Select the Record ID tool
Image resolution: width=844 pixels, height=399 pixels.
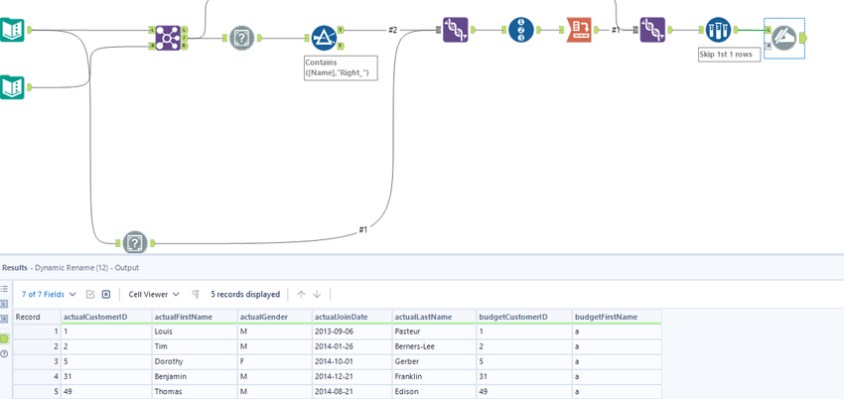[521, 30]
